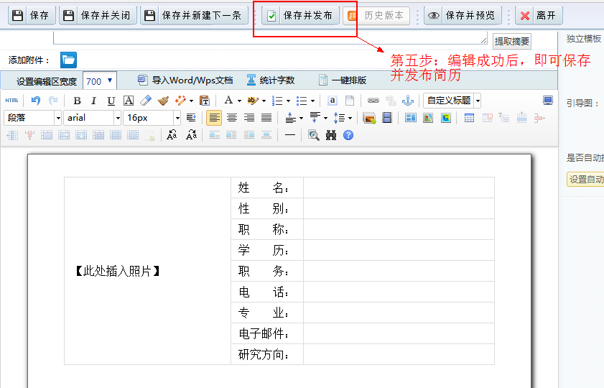The height and width of the screenshot is (388, 604).
Task: Toggle left text alignment
Action: (x=214, y=118)
